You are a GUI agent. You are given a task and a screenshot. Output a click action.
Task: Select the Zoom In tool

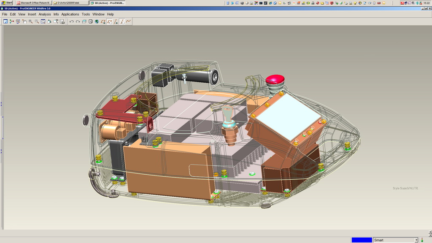pyautogui.click(x=31, y=22)
